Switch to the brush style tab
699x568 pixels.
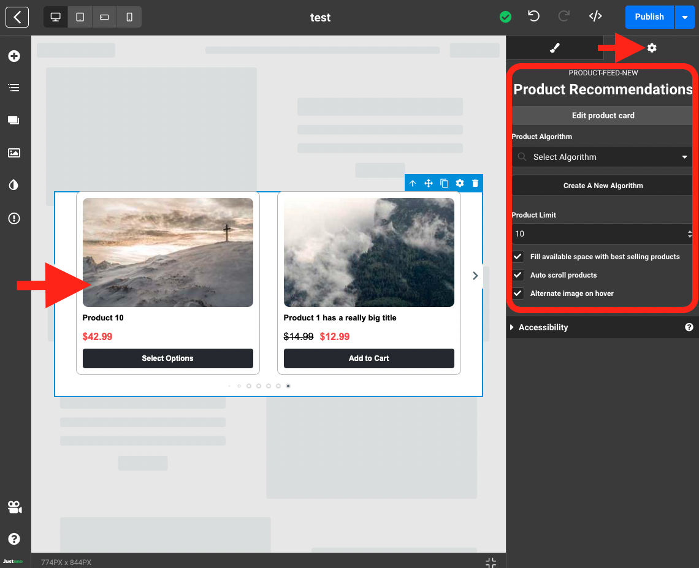(555, 48)
